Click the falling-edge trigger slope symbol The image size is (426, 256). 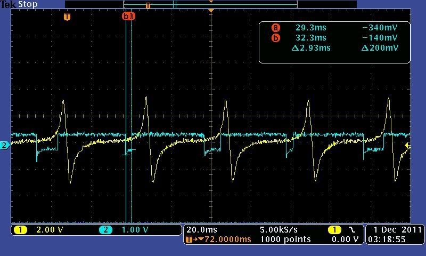click(x=351, y=230)
